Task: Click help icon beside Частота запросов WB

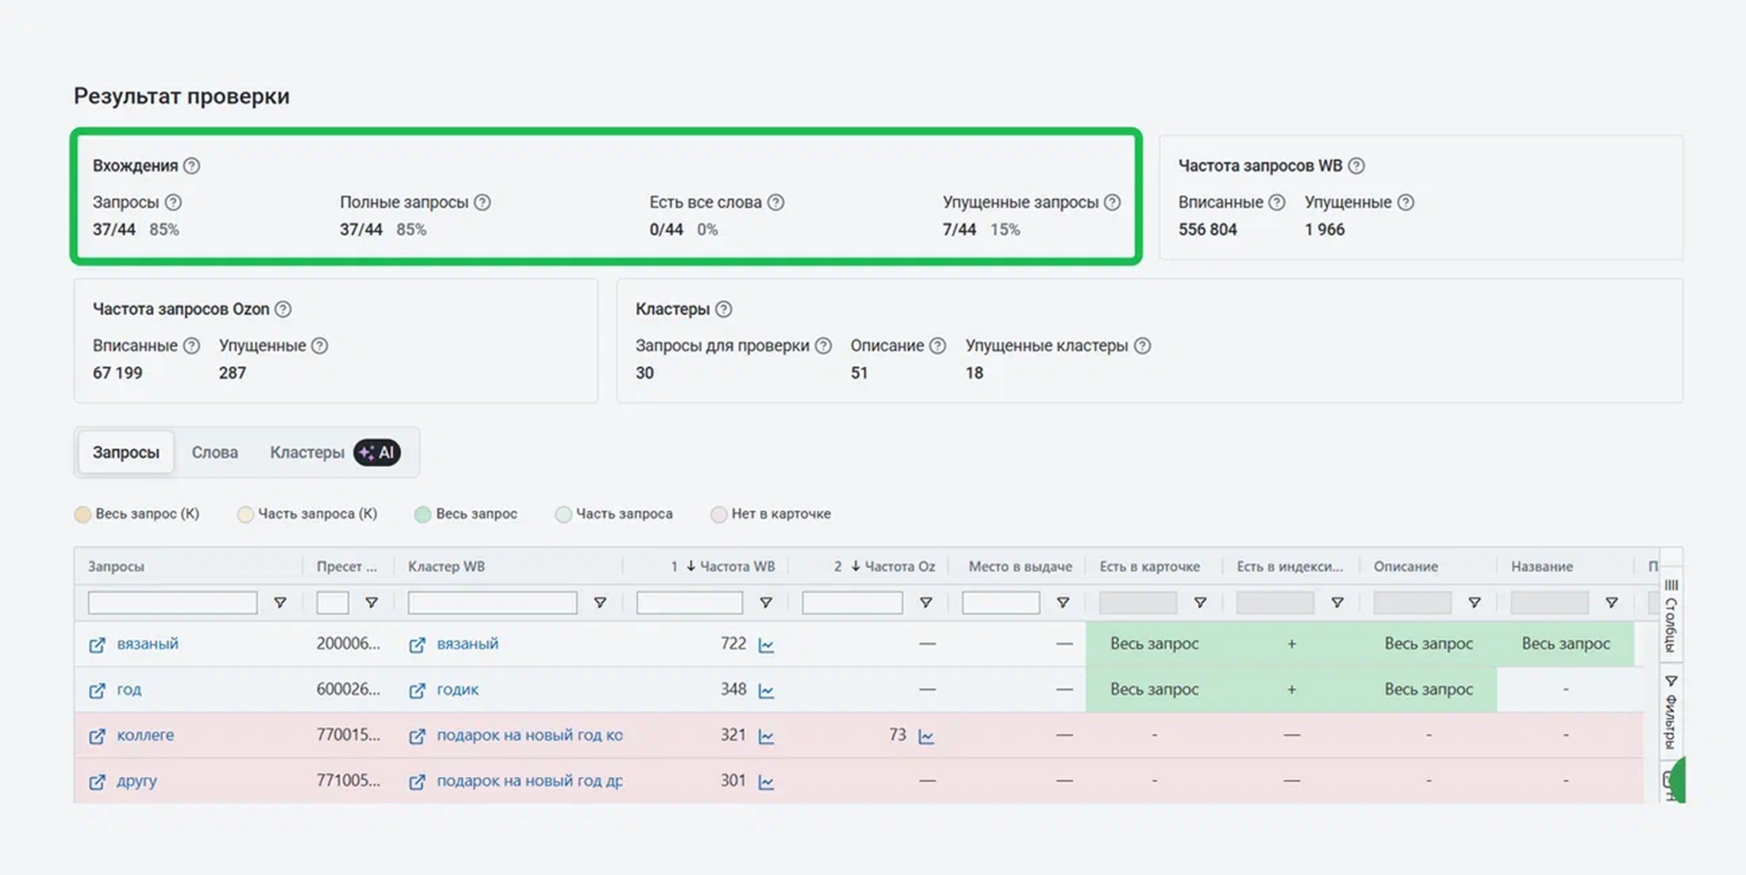Action: coord(1356,166)
